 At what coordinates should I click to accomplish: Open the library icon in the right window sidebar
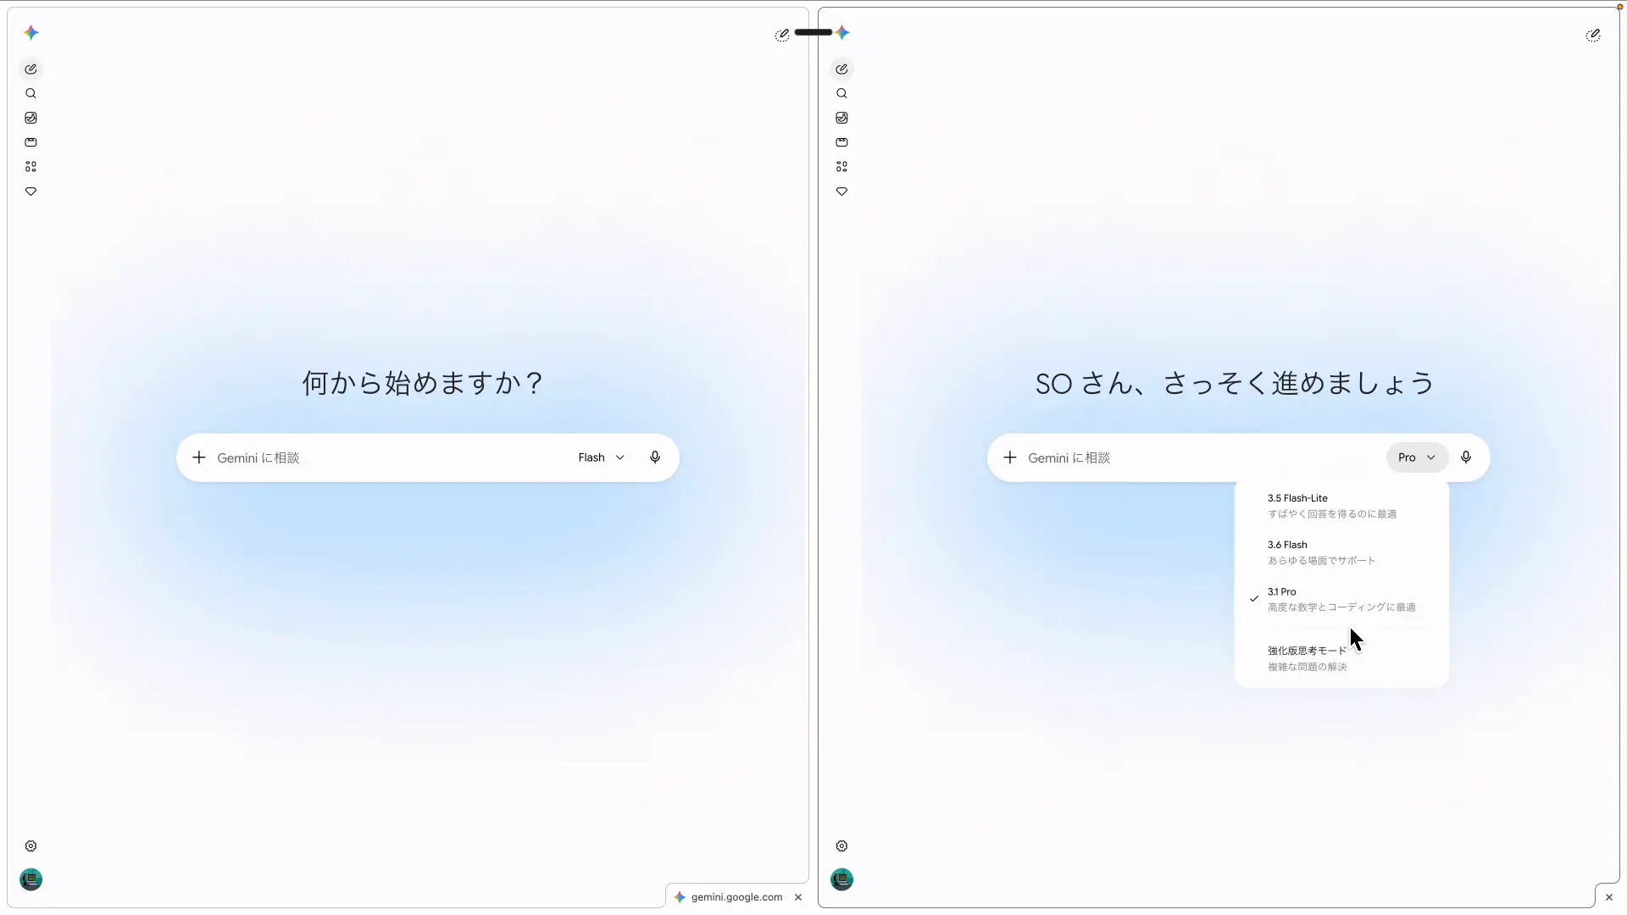842,142
